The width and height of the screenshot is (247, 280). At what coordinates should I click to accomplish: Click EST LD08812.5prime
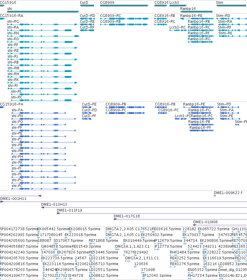click(x=104, y=276)
